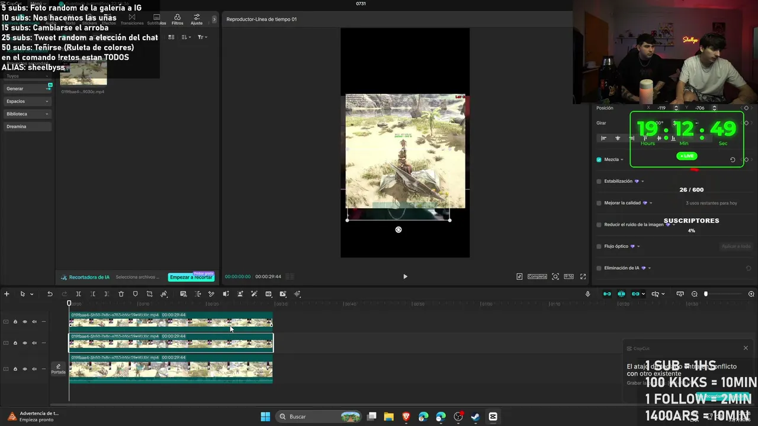Open more options for the top track

point(43,322)
